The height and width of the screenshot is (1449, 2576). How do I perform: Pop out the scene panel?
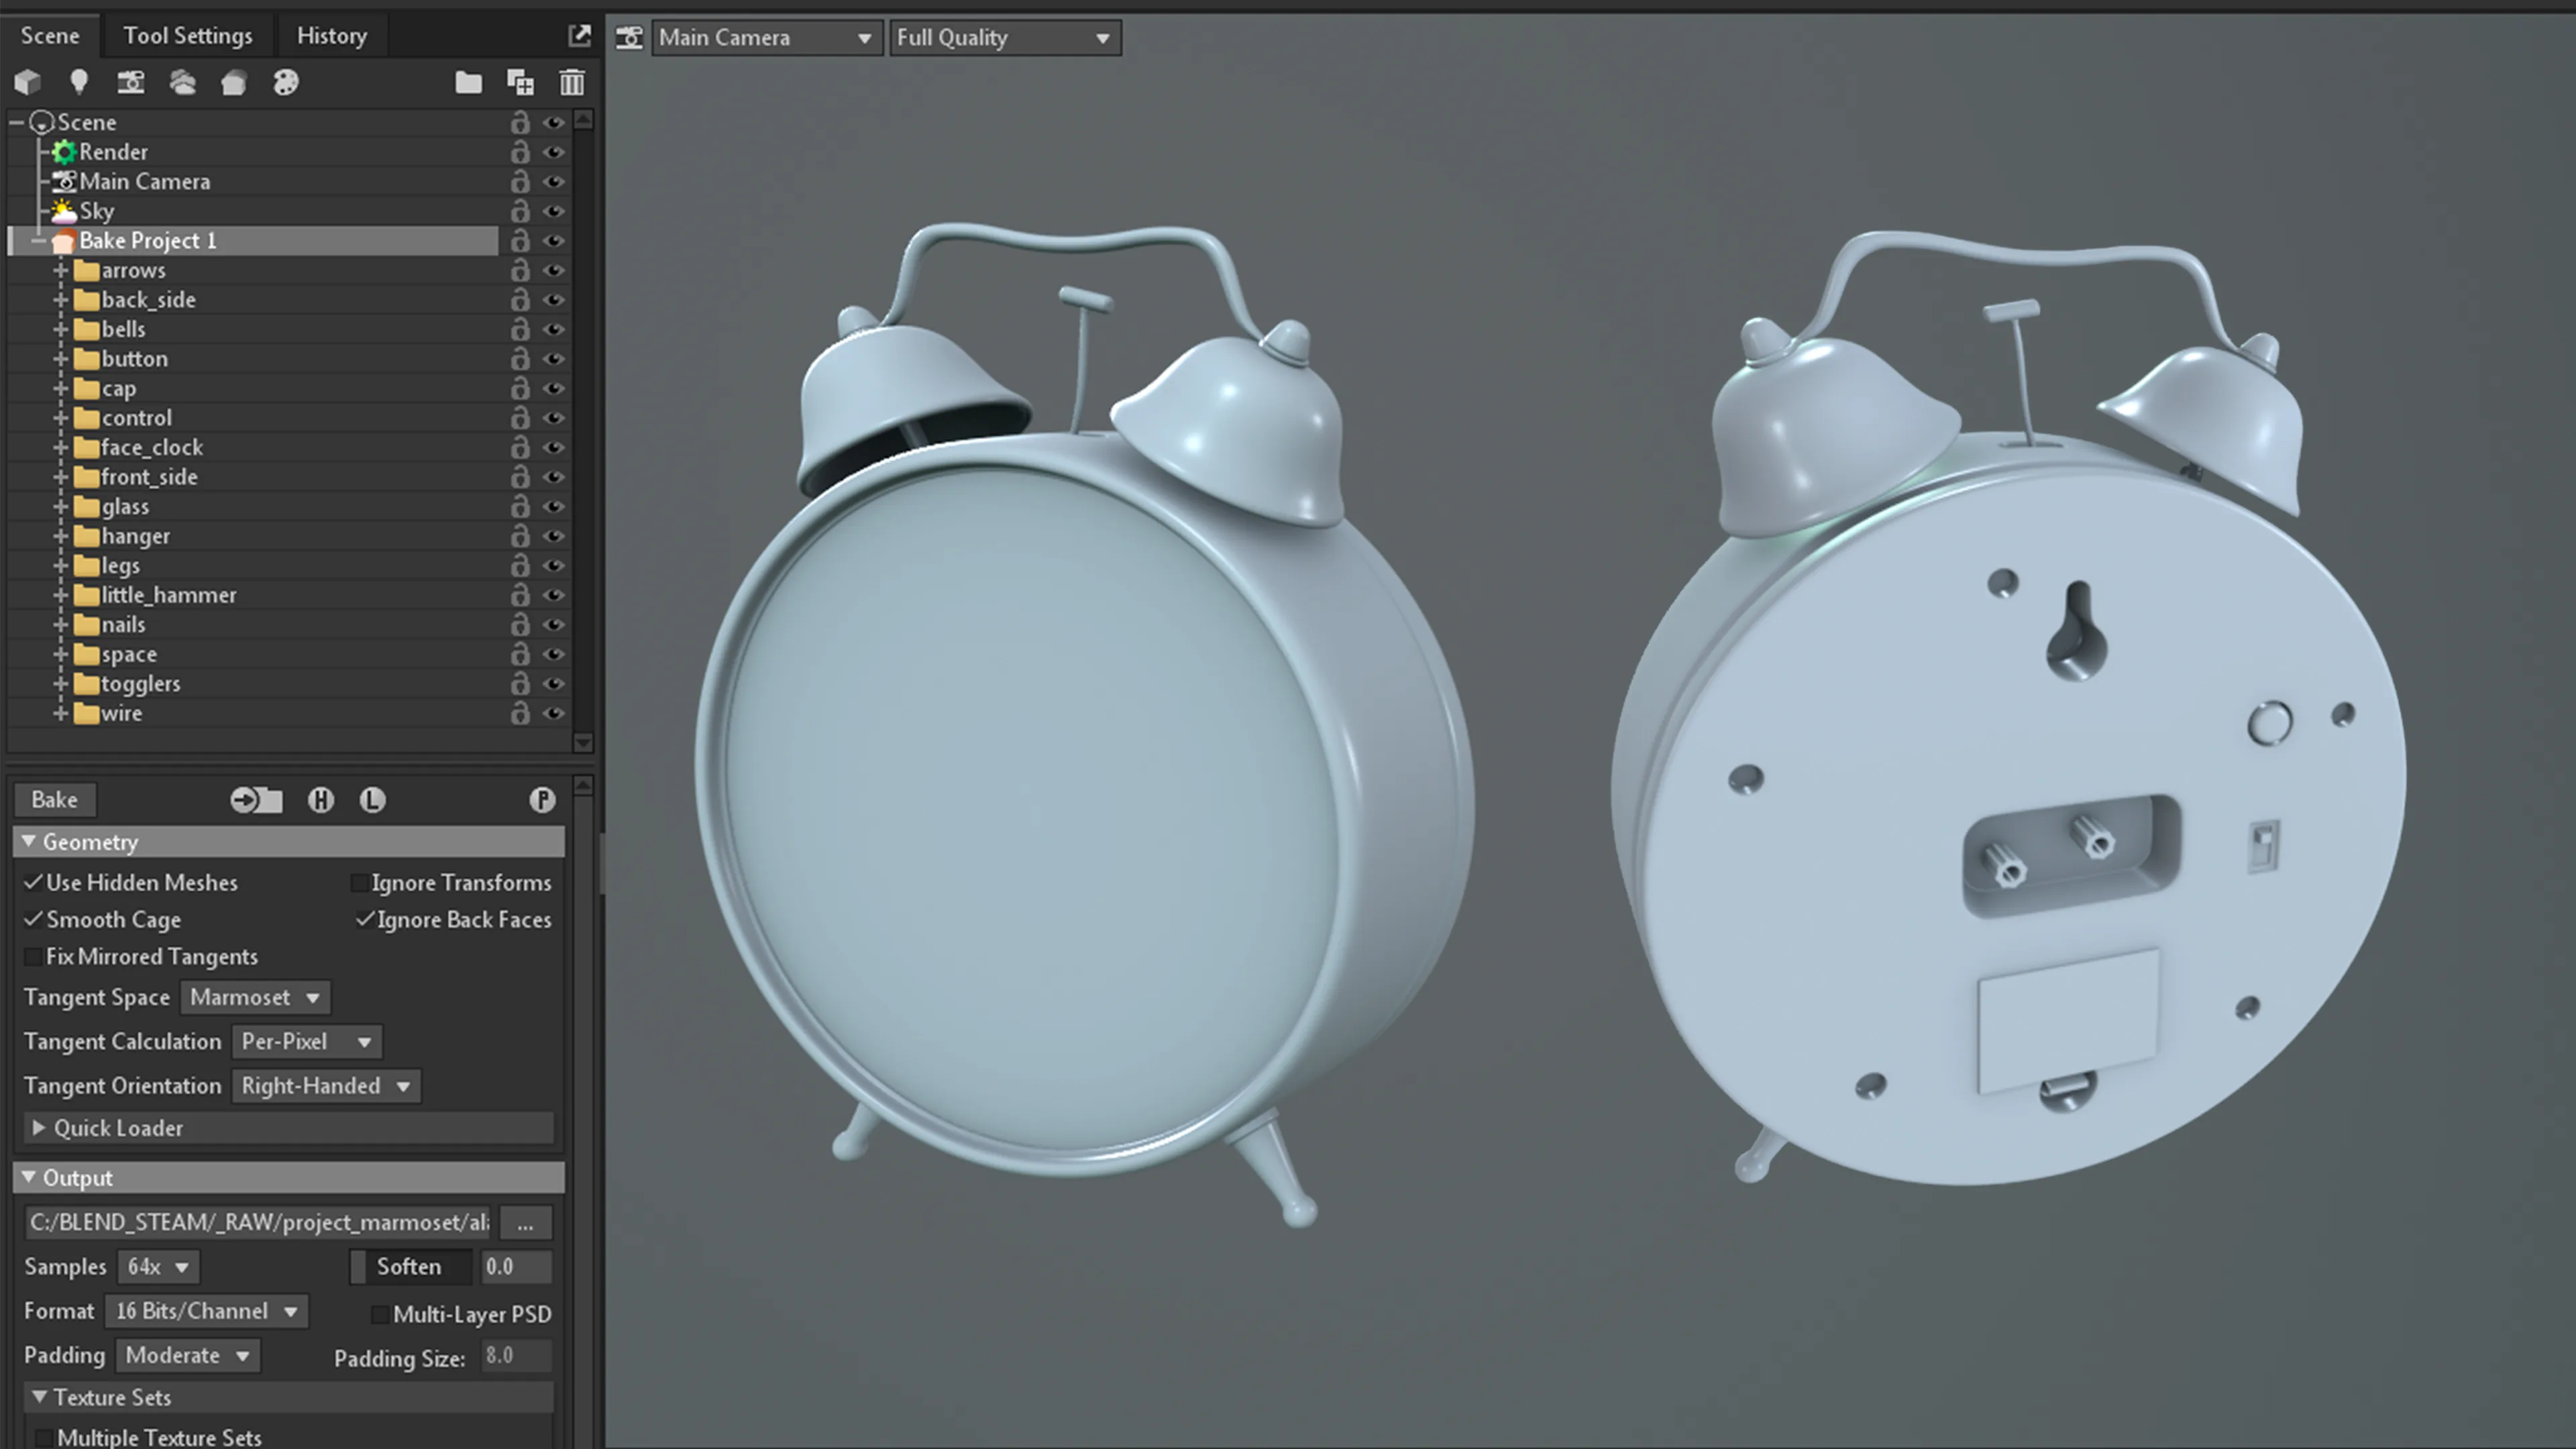(579, 36)
